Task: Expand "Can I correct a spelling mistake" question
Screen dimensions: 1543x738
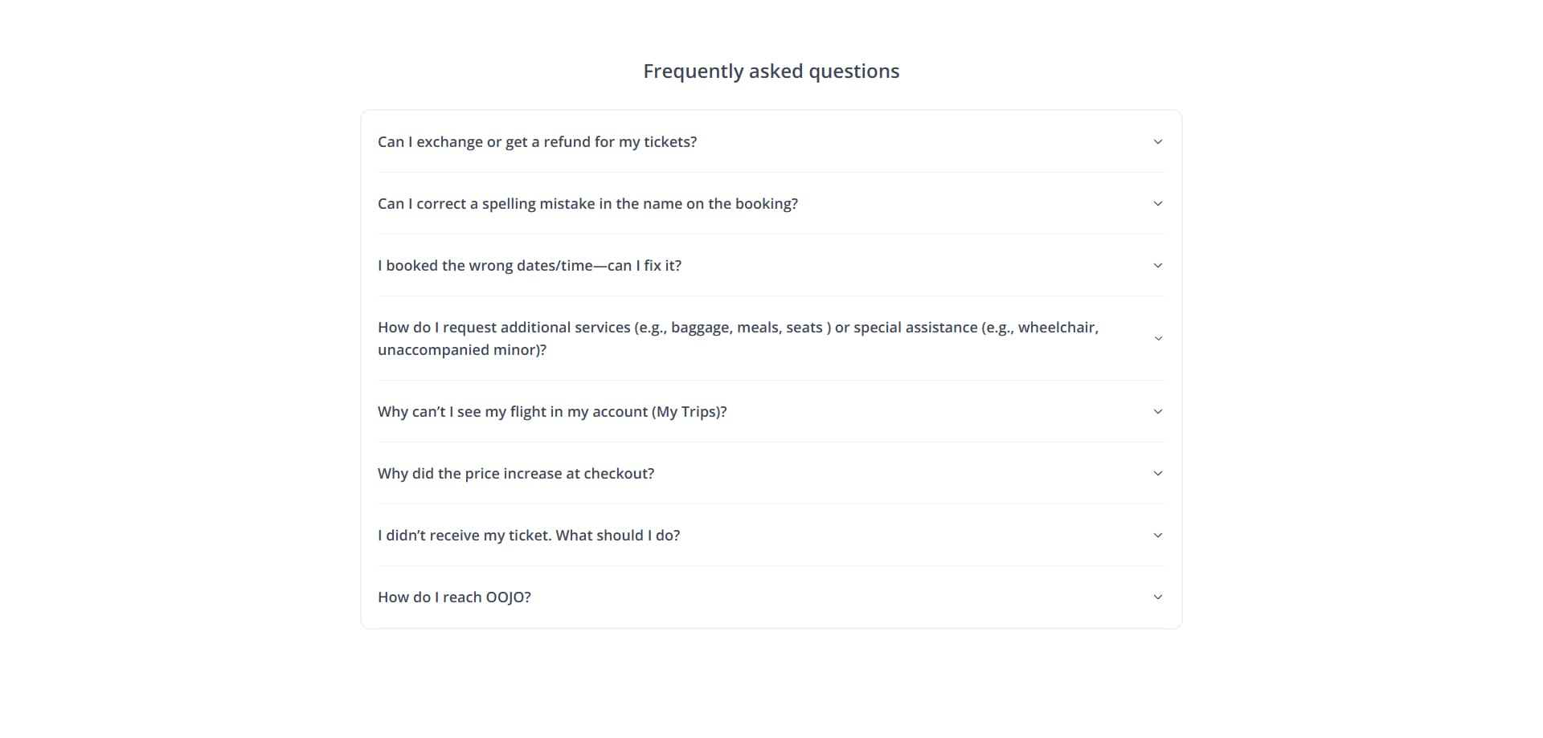Action: pos(771,204)
